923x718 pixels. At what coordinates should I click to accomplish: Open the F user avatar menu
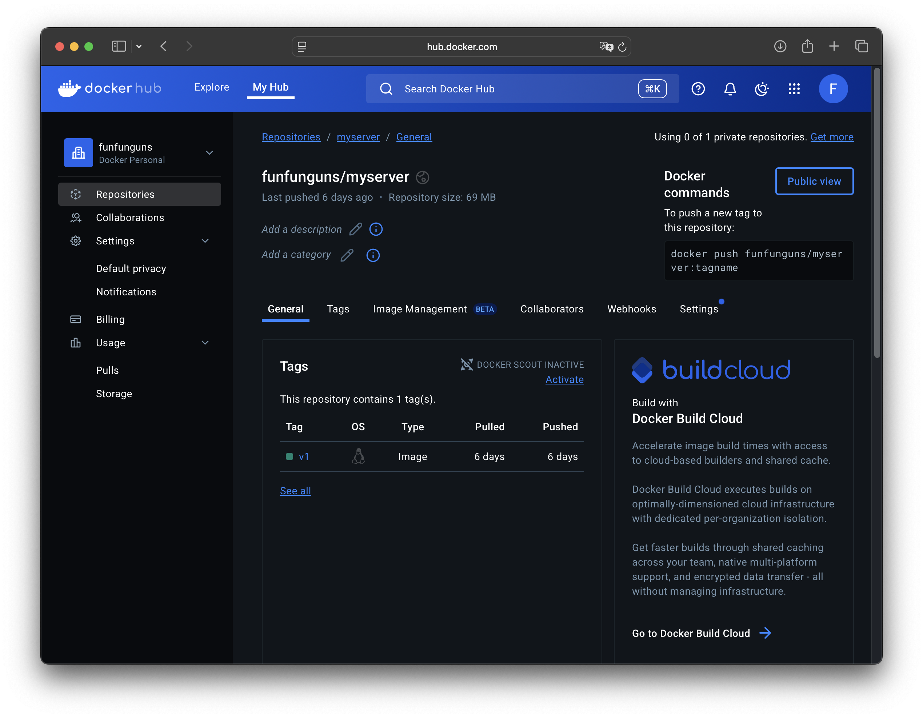tap(833, 89)
